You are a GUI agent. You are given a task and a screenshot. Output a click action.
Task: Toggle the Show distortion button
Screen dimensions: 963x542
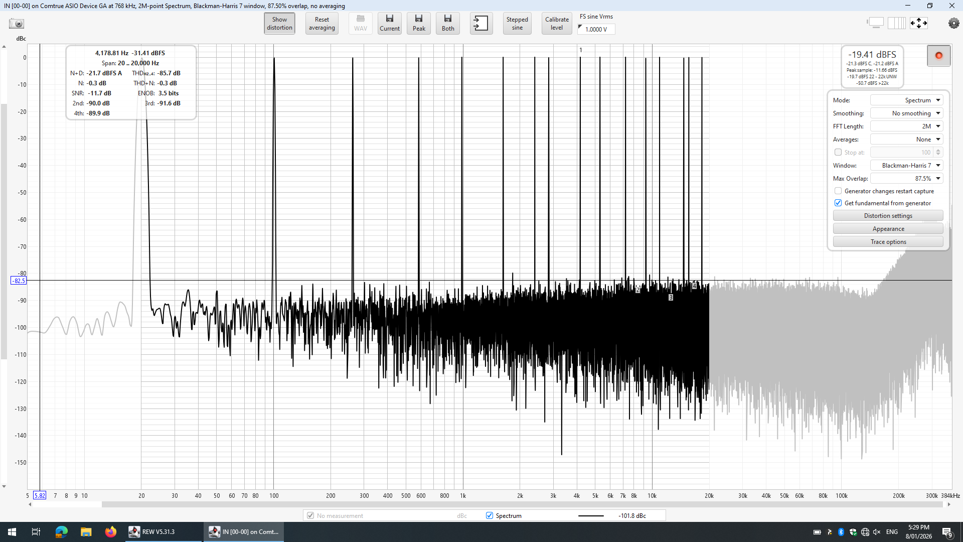point(279,23)
